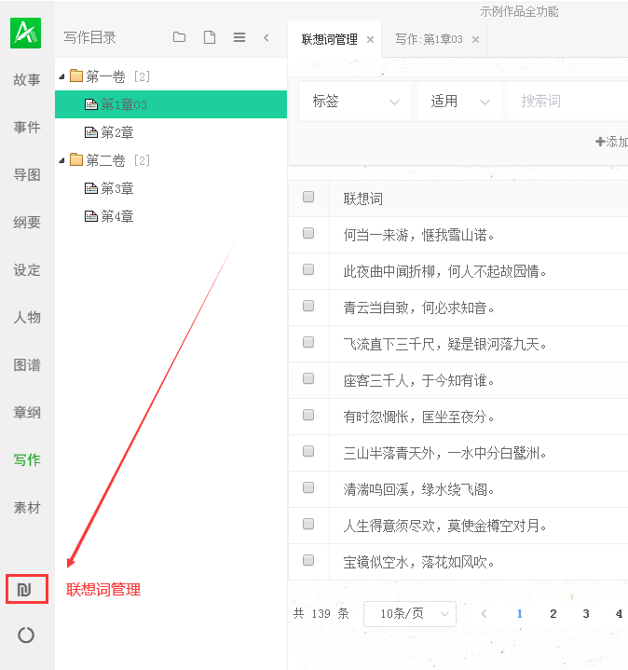Open the 适用 dropdown filter

pos(459,102)
